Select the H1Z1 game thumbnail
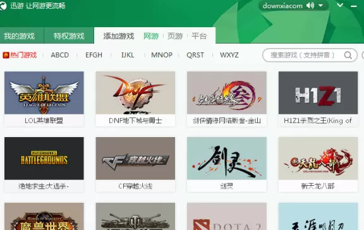Viewport: 364px width, 230px height. click(x=318, y=93)
